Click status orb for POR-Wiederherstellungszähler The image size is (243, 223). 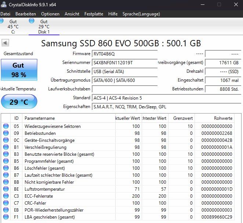6,210
